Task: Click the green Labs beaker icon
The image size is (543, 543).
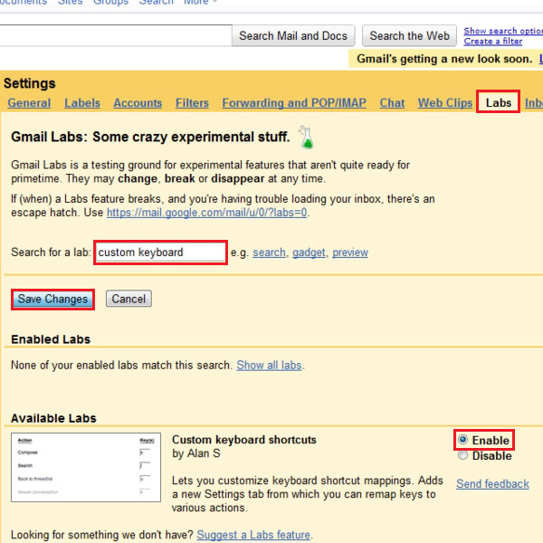Action: coord(307,138)
